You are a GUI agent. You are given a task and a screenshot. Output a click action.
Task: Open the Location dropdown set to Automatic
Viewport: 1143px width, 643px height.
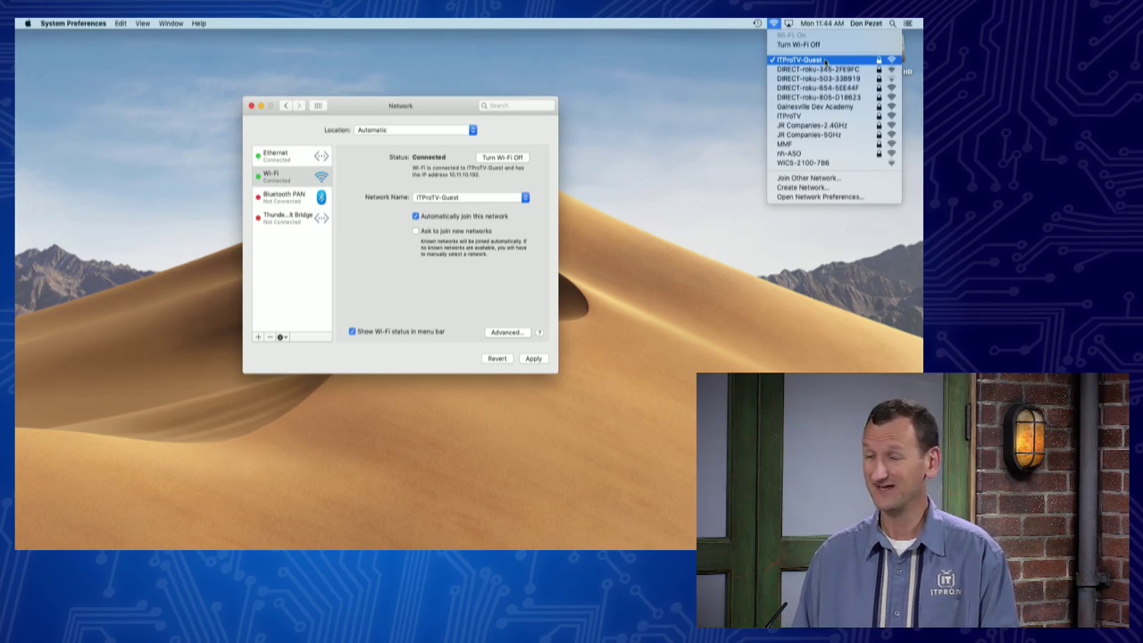click(415, 130)
